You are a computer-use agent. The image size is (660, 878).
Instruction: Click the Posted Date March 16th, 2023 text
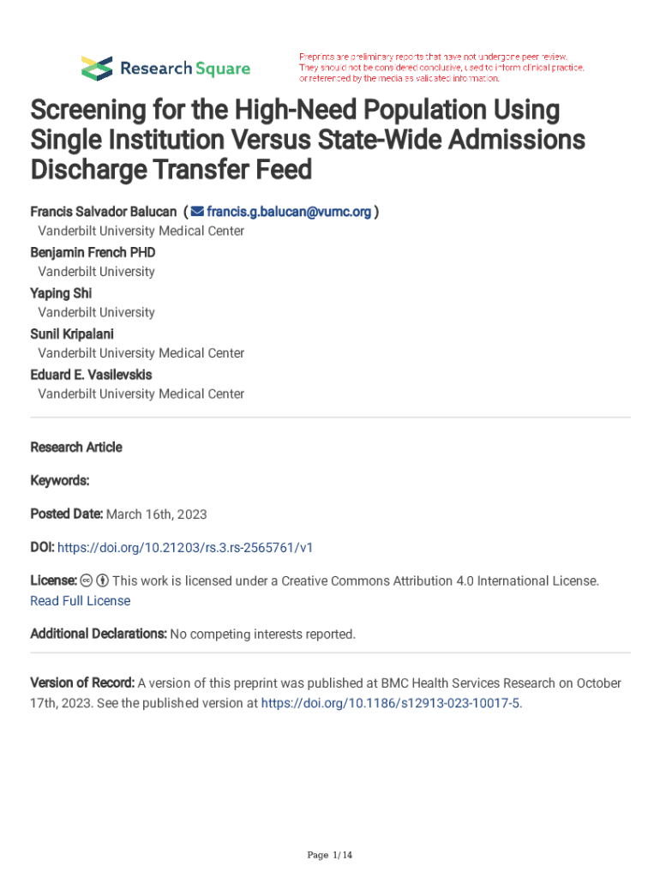point(118,514)
